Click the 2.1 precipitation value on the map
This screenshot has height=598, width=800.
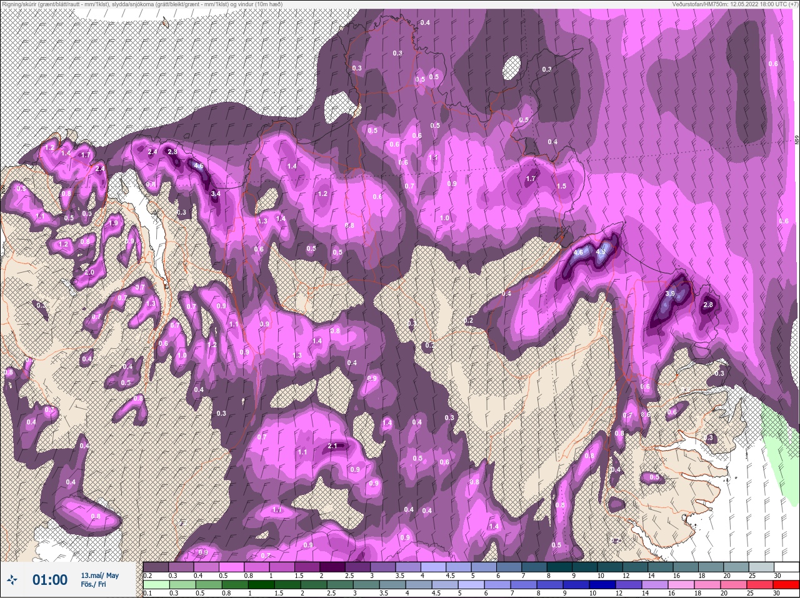point(332,446)
